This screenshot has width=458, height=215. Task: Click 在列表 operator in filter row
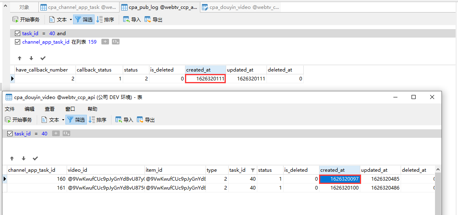click(x=79, y=42)
